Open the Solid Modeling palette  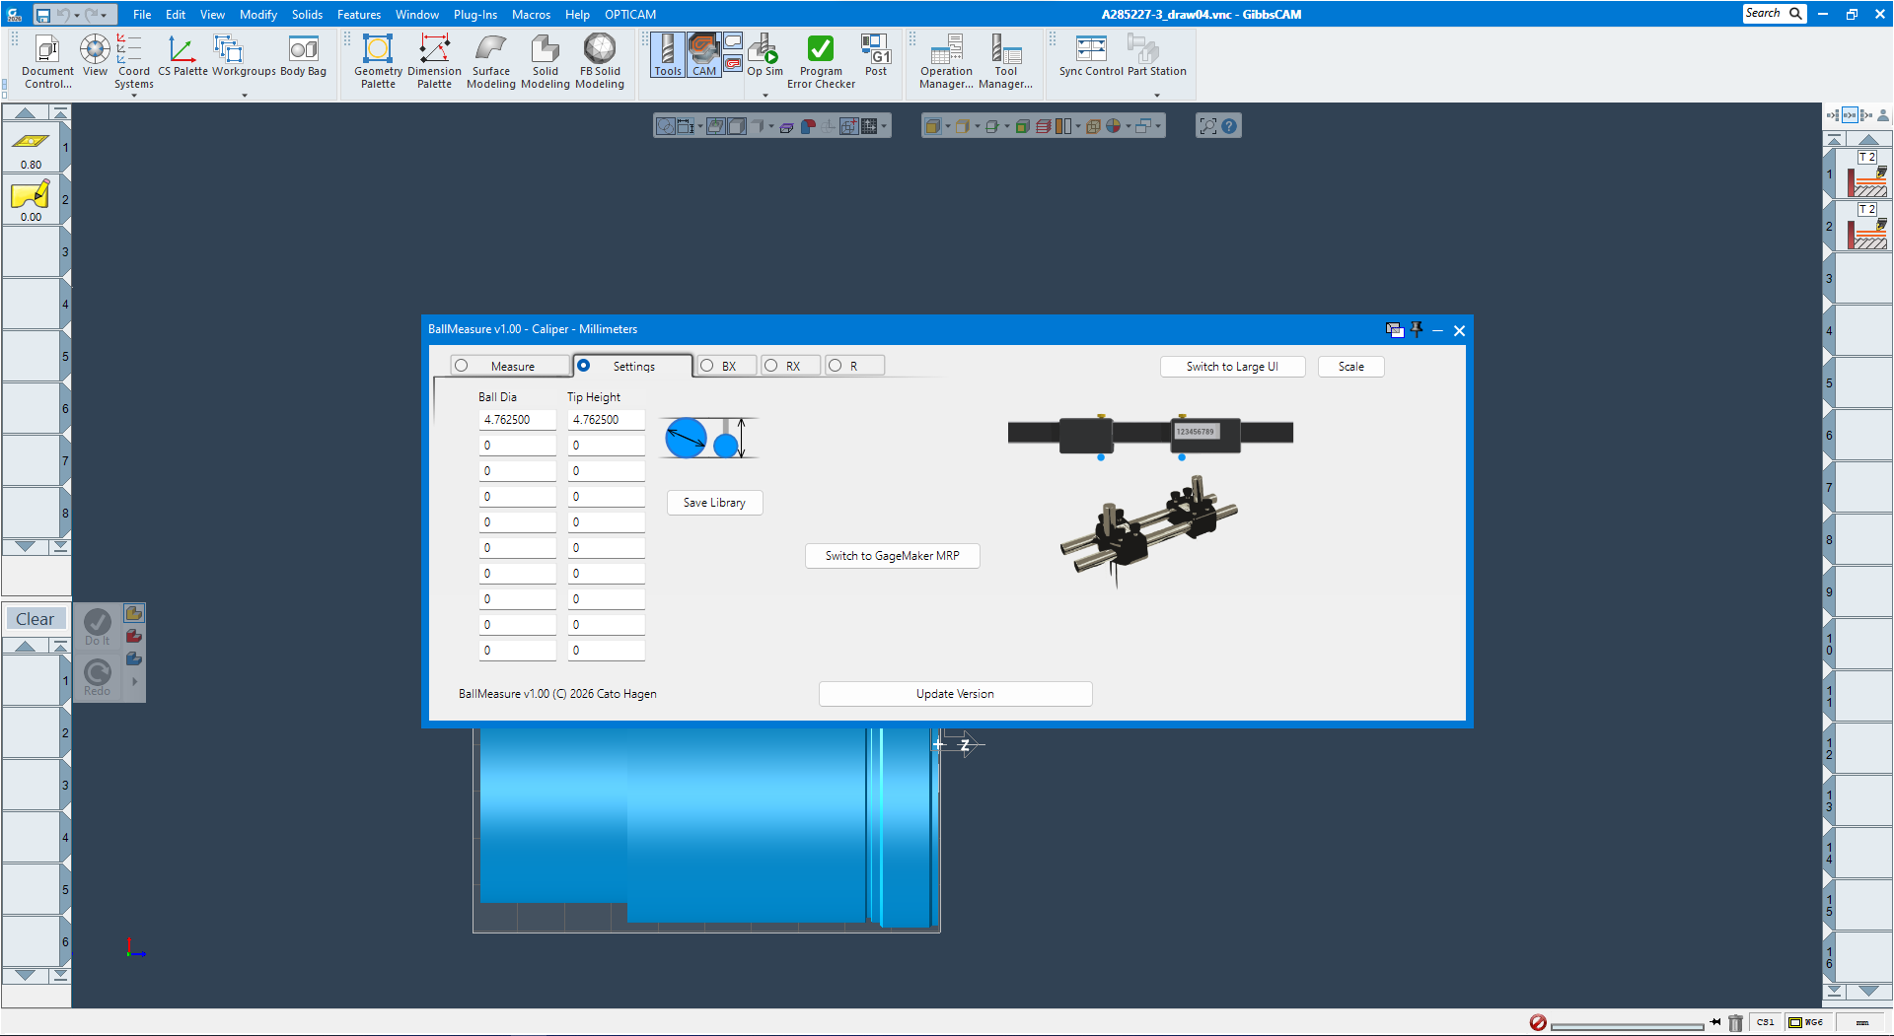[x=545, y=61]
